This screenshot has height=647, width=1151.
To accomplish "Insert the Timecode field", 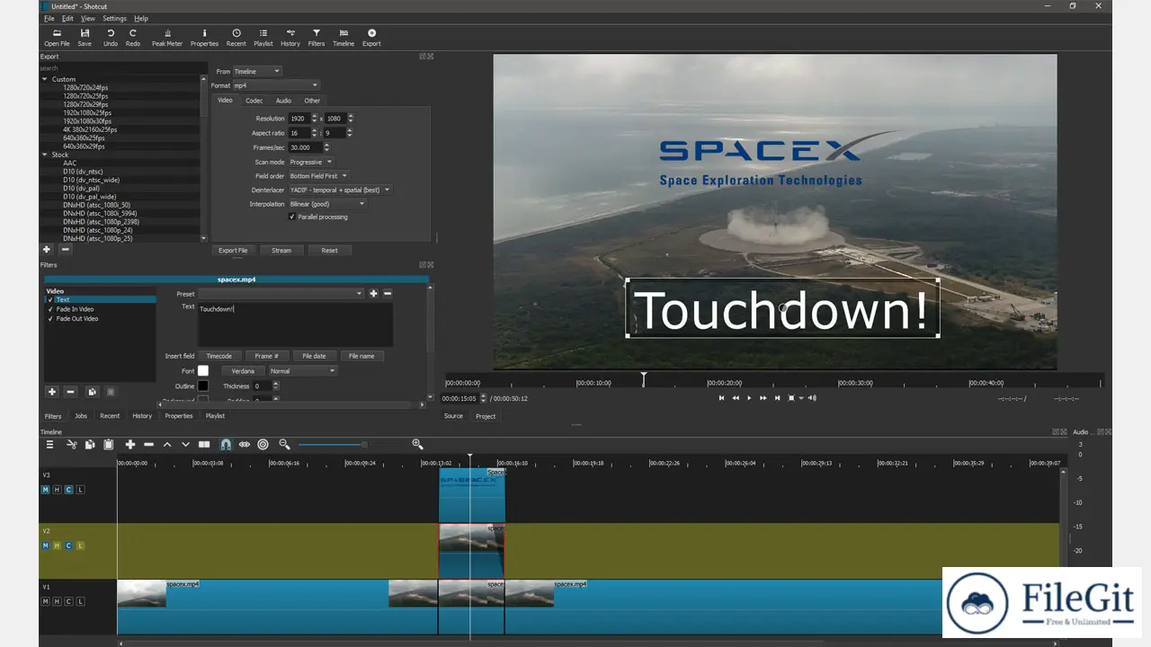I will click(219, 356).
